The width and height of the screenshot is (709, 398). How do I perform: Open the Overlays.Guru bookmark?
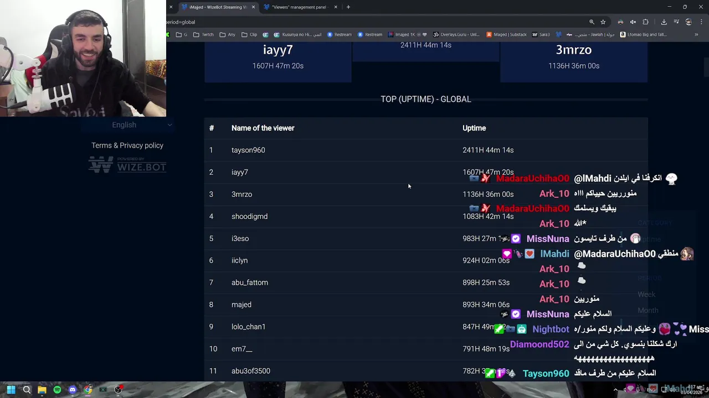(456, 34)
